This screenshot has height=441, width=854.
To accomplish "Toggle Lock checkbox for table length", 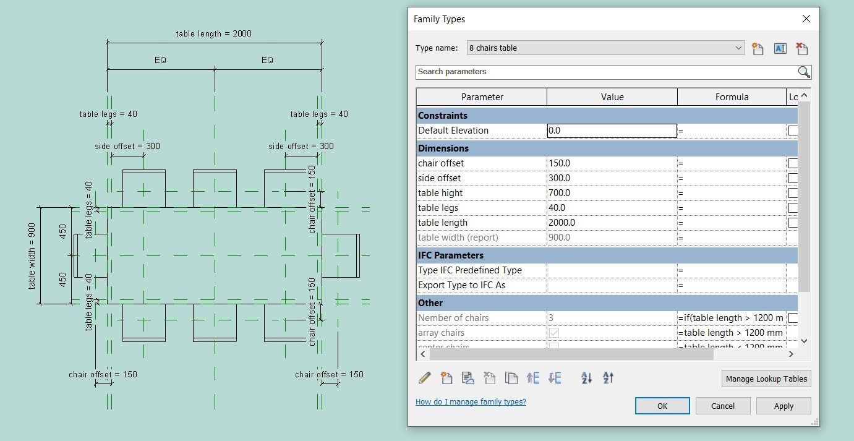I will coord(792,223).
